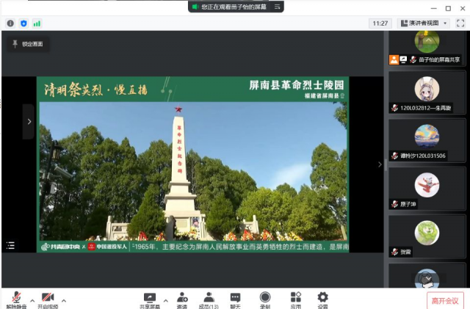
Task: Click the blue security shield icon
Action: [x=23, y=23]
